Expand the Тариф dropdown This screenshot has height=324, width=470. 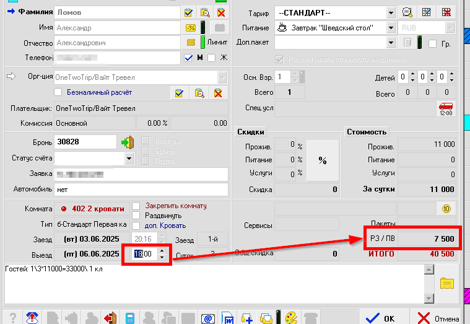391,12
